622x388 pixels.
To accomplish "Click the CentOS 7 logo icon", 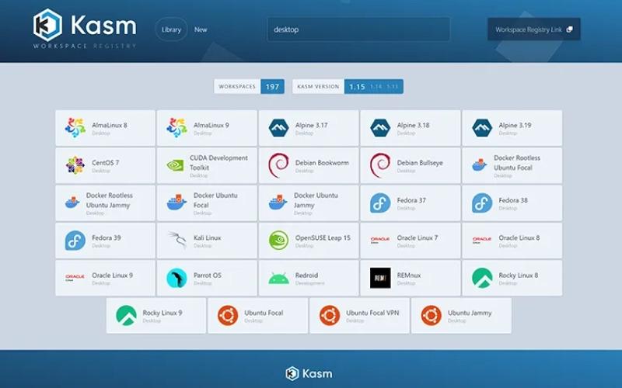I will click(75, 165).
